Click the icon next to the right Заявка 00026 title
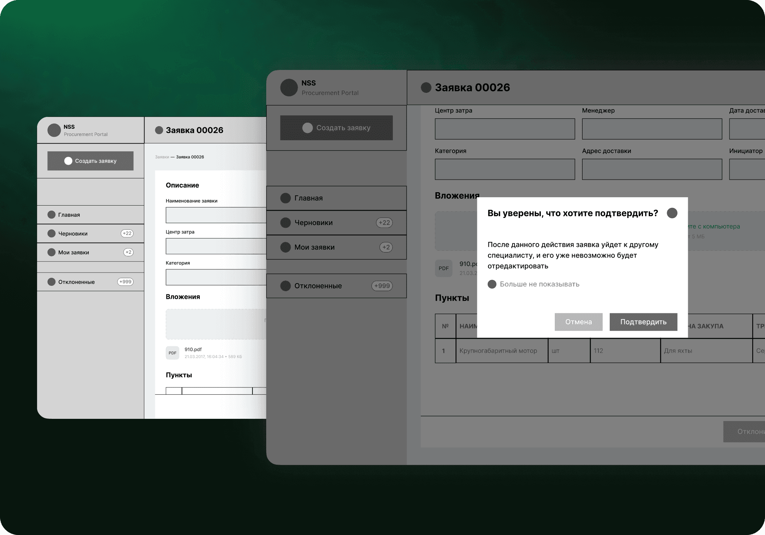 [x=426, y=88]
